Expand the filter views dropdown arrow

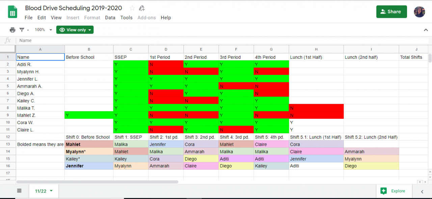[28, 30]
